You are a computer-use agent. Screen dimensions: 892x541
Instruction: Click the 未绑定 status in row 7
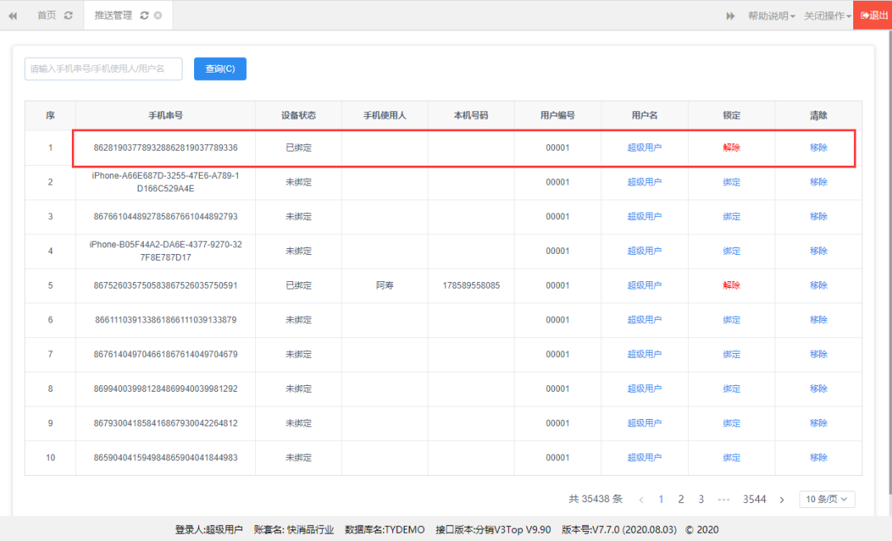click(299, 355)
